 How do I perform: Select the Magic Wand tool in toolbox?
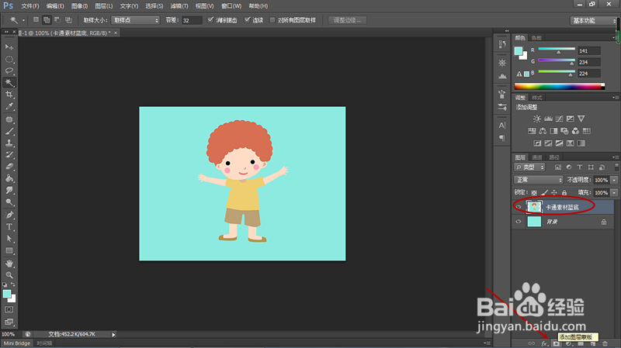(9, 83)
